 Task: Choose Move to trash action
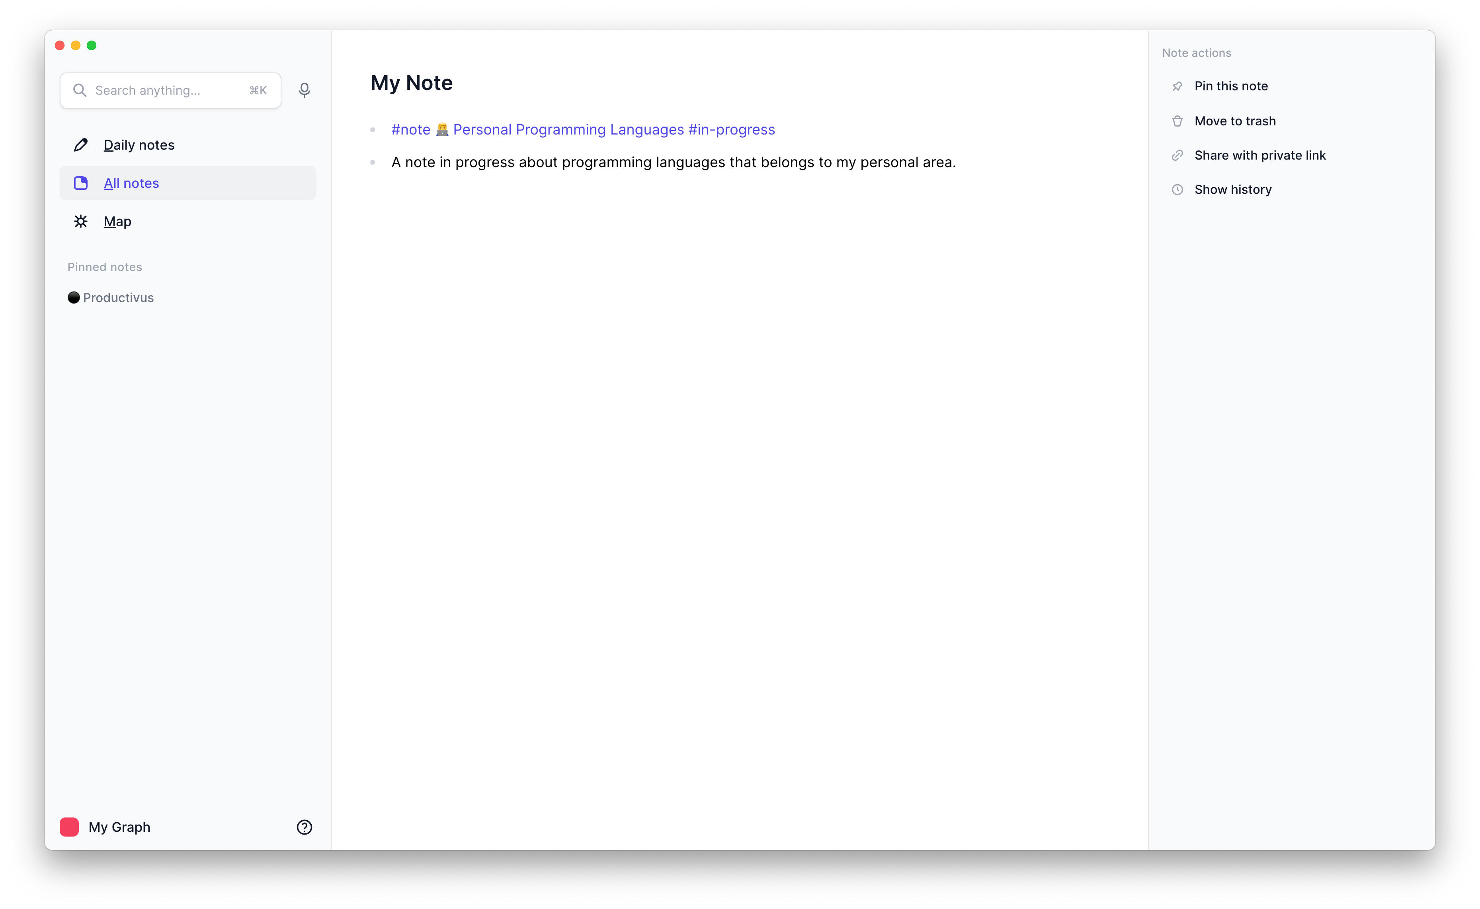point(1235,121)
